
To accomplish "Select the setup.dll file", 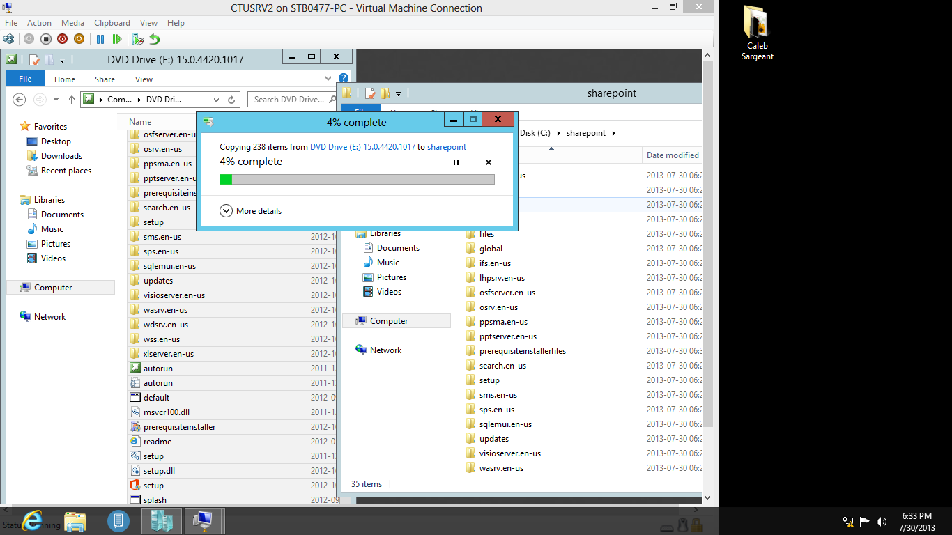I will (159, 471).
